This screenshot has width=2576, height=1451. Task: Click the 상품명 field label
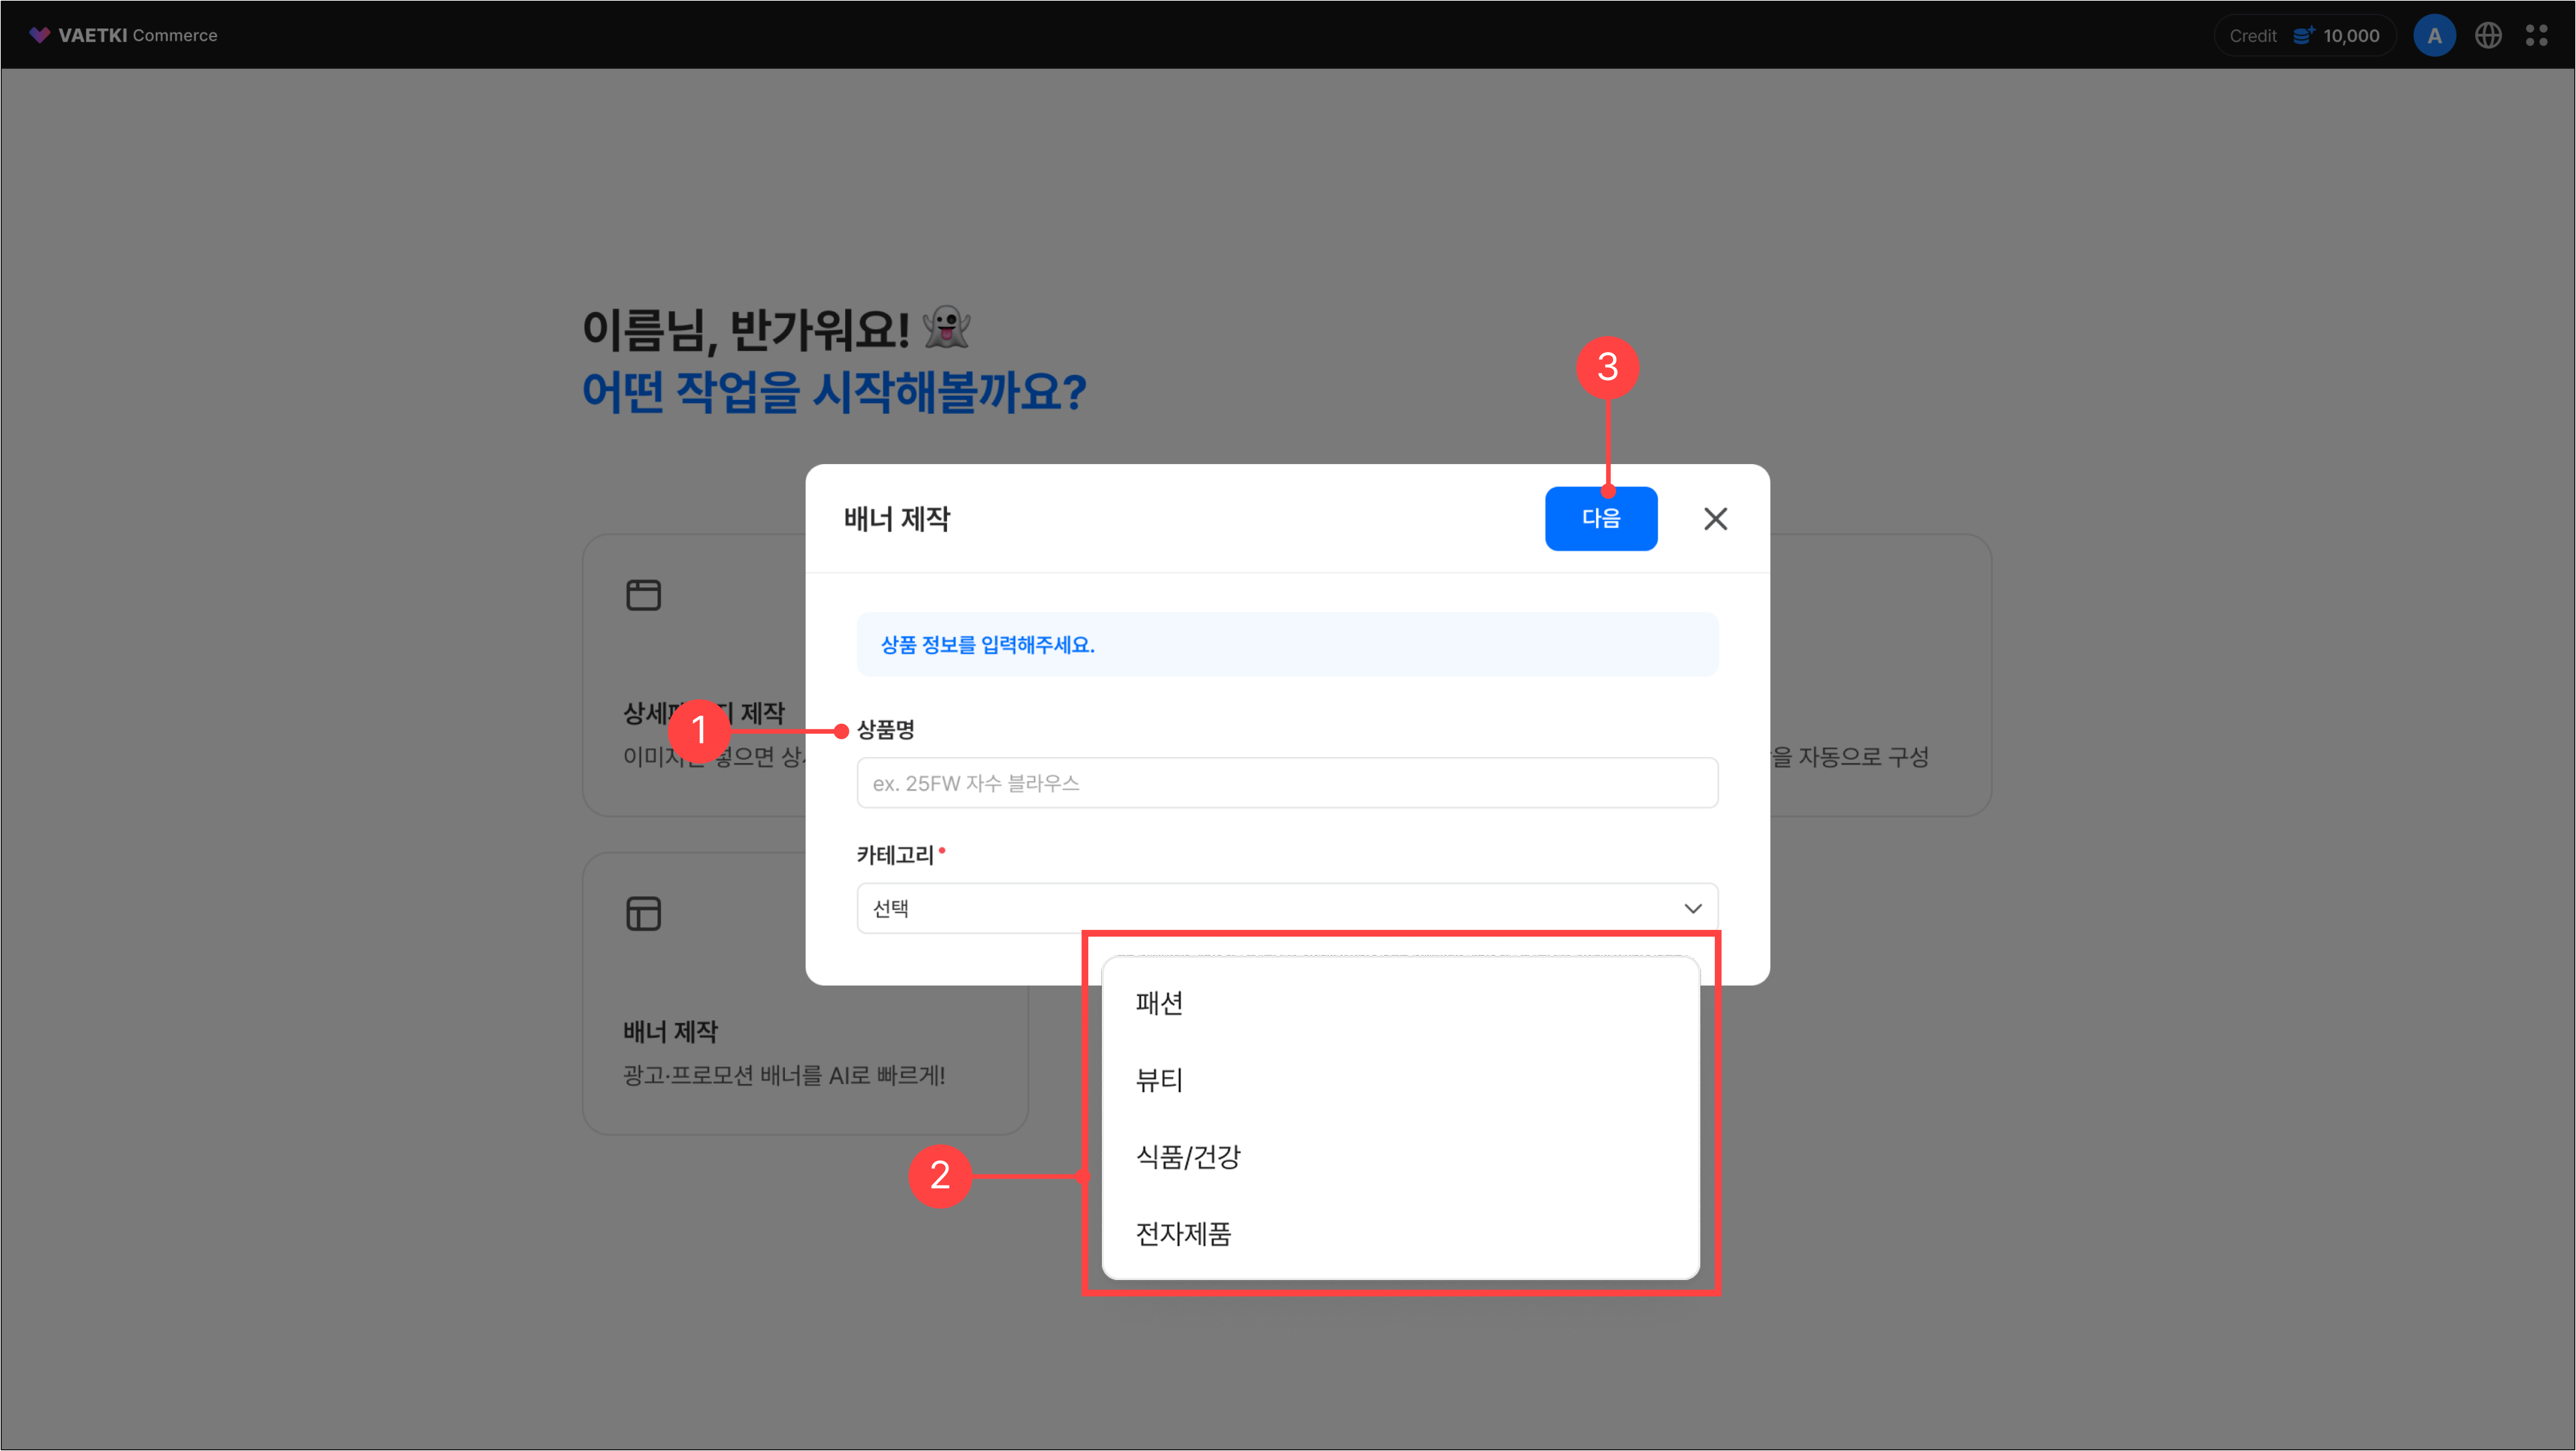point(886,730)
